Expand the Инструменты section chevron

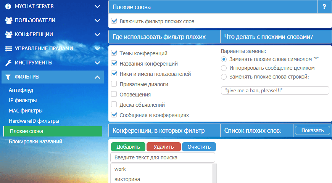point(97,63)
